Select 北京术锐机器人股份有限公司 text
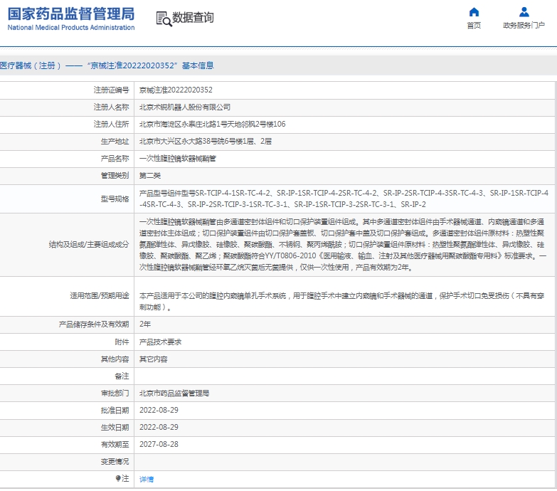 tap(185, 107)
